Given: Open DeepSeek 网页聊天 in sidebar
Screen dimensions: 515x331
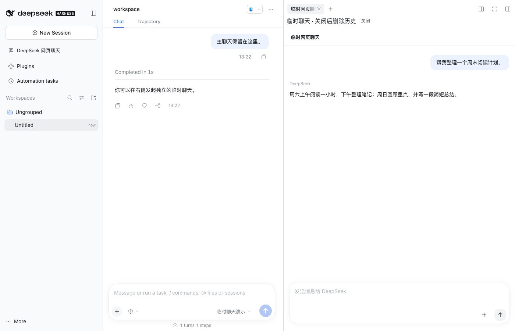Looking at the screenshot, I should 51,51.
